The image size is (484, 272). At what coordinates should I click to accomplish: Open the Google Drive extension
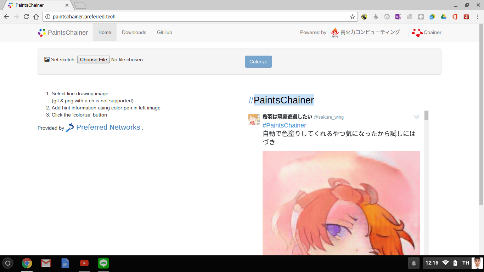click(x=444, y=17)
